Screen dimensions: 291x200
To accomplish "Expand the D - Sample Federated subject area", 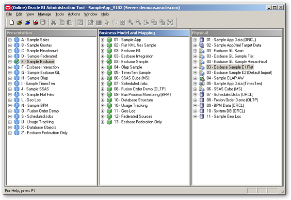I will [10, 56].
